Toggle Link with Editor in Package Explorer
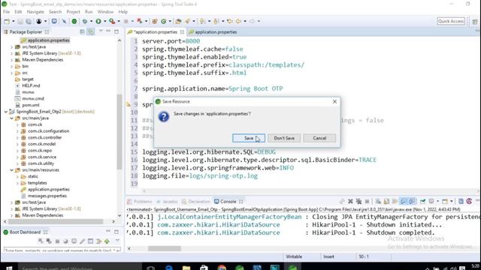Image resolution: width=481 pixels, height=270 pixels. pos(91,31)
